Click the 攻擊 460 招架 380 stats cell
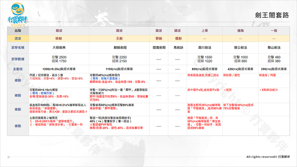297x167 pixels. tap(274, 59)
